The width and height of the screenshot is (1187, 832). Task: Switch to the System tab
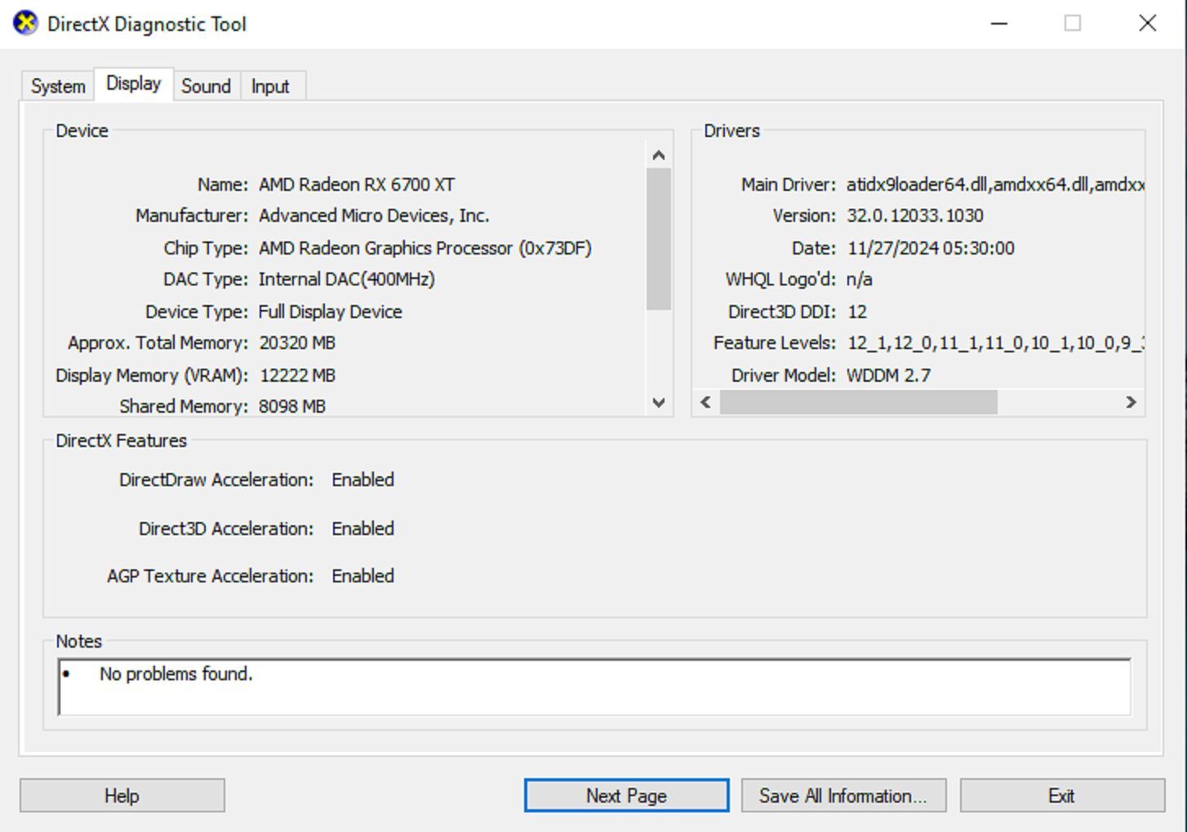58,86
